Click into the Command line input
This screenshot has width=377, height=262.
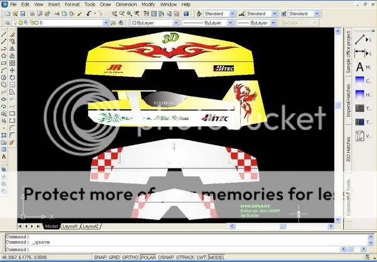(x=172, y=249)
